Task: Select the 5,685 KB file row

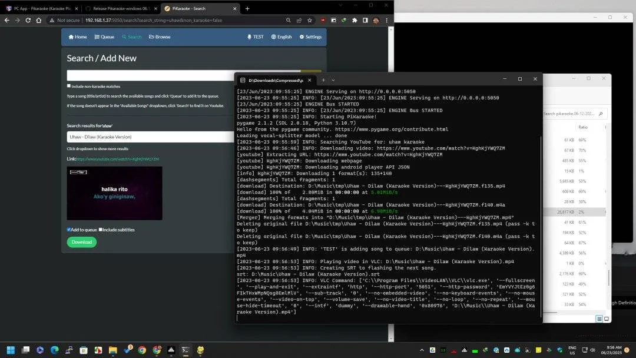Action: click(575, 181)
